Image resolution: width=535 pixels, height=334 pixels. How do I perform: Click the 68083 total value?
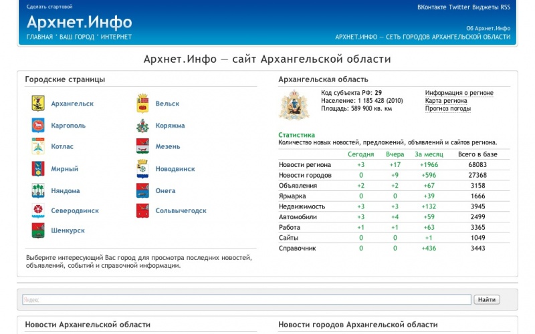(477, 164)
